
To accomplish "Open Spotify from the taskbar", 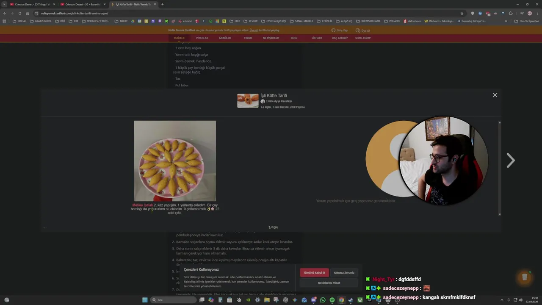I will 332,300.
